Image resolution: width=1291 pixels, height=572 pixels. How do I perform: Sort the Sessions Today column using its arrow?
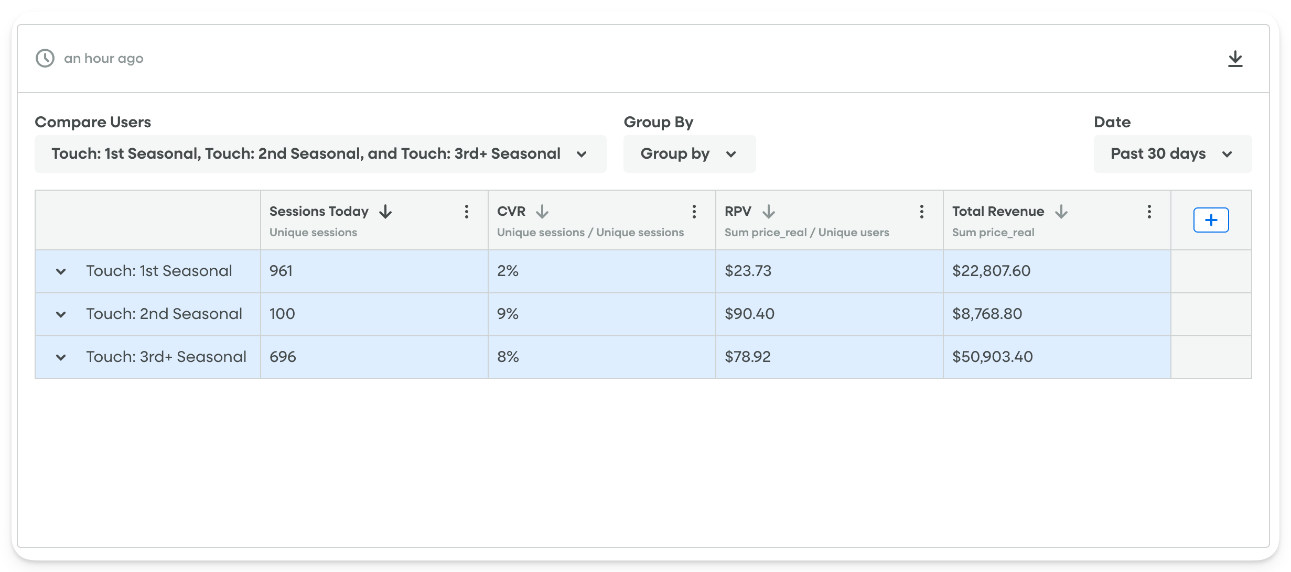point(386,212)
